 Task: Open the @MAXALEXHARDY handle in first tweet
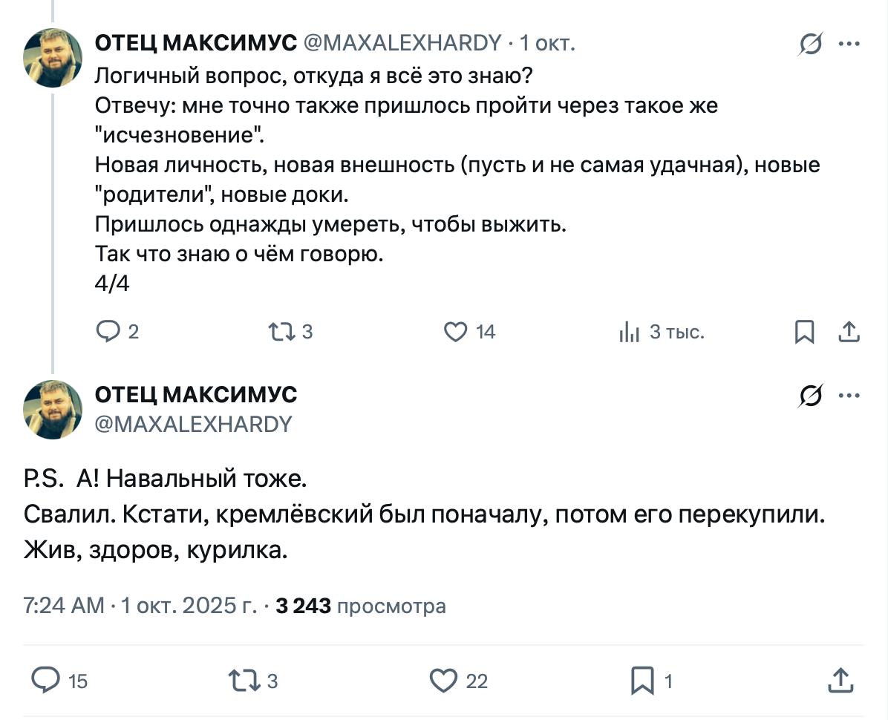[402, 43]
